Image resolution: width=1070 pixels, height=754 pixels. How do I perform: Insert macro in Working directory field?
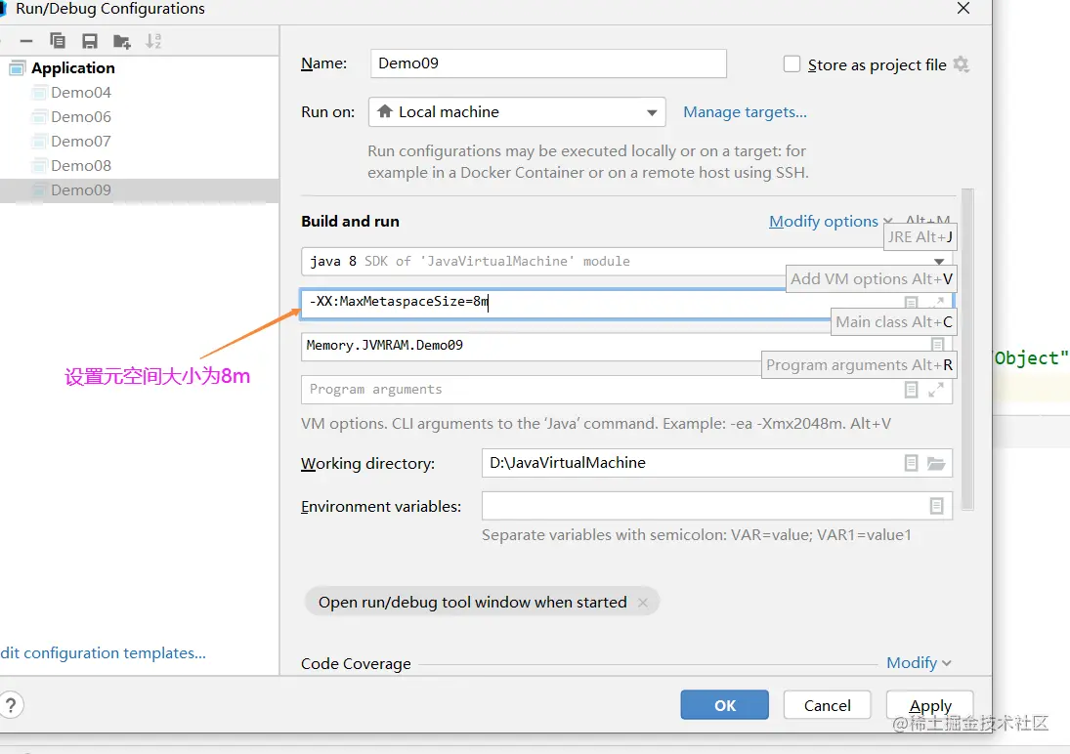click(x=911, y=463)
